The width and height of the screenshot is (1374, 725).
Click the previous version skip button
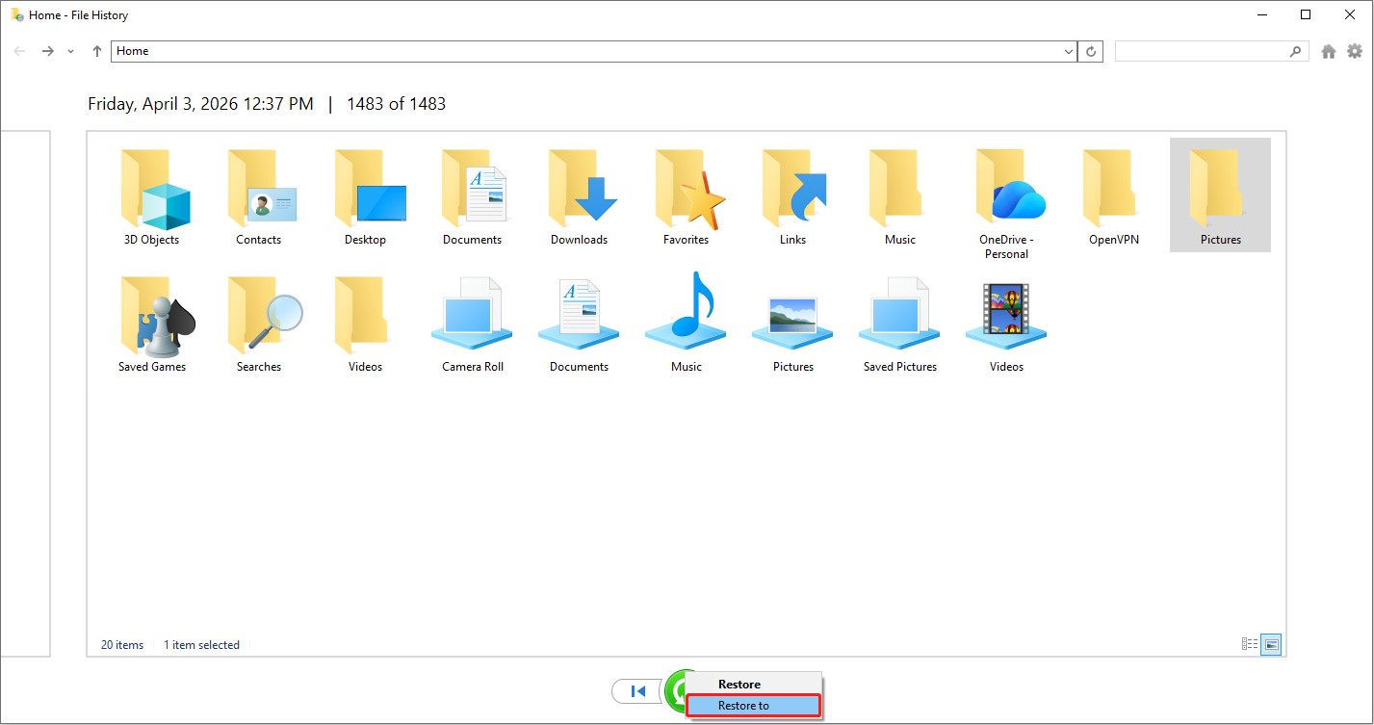click(x=636, y=691)
